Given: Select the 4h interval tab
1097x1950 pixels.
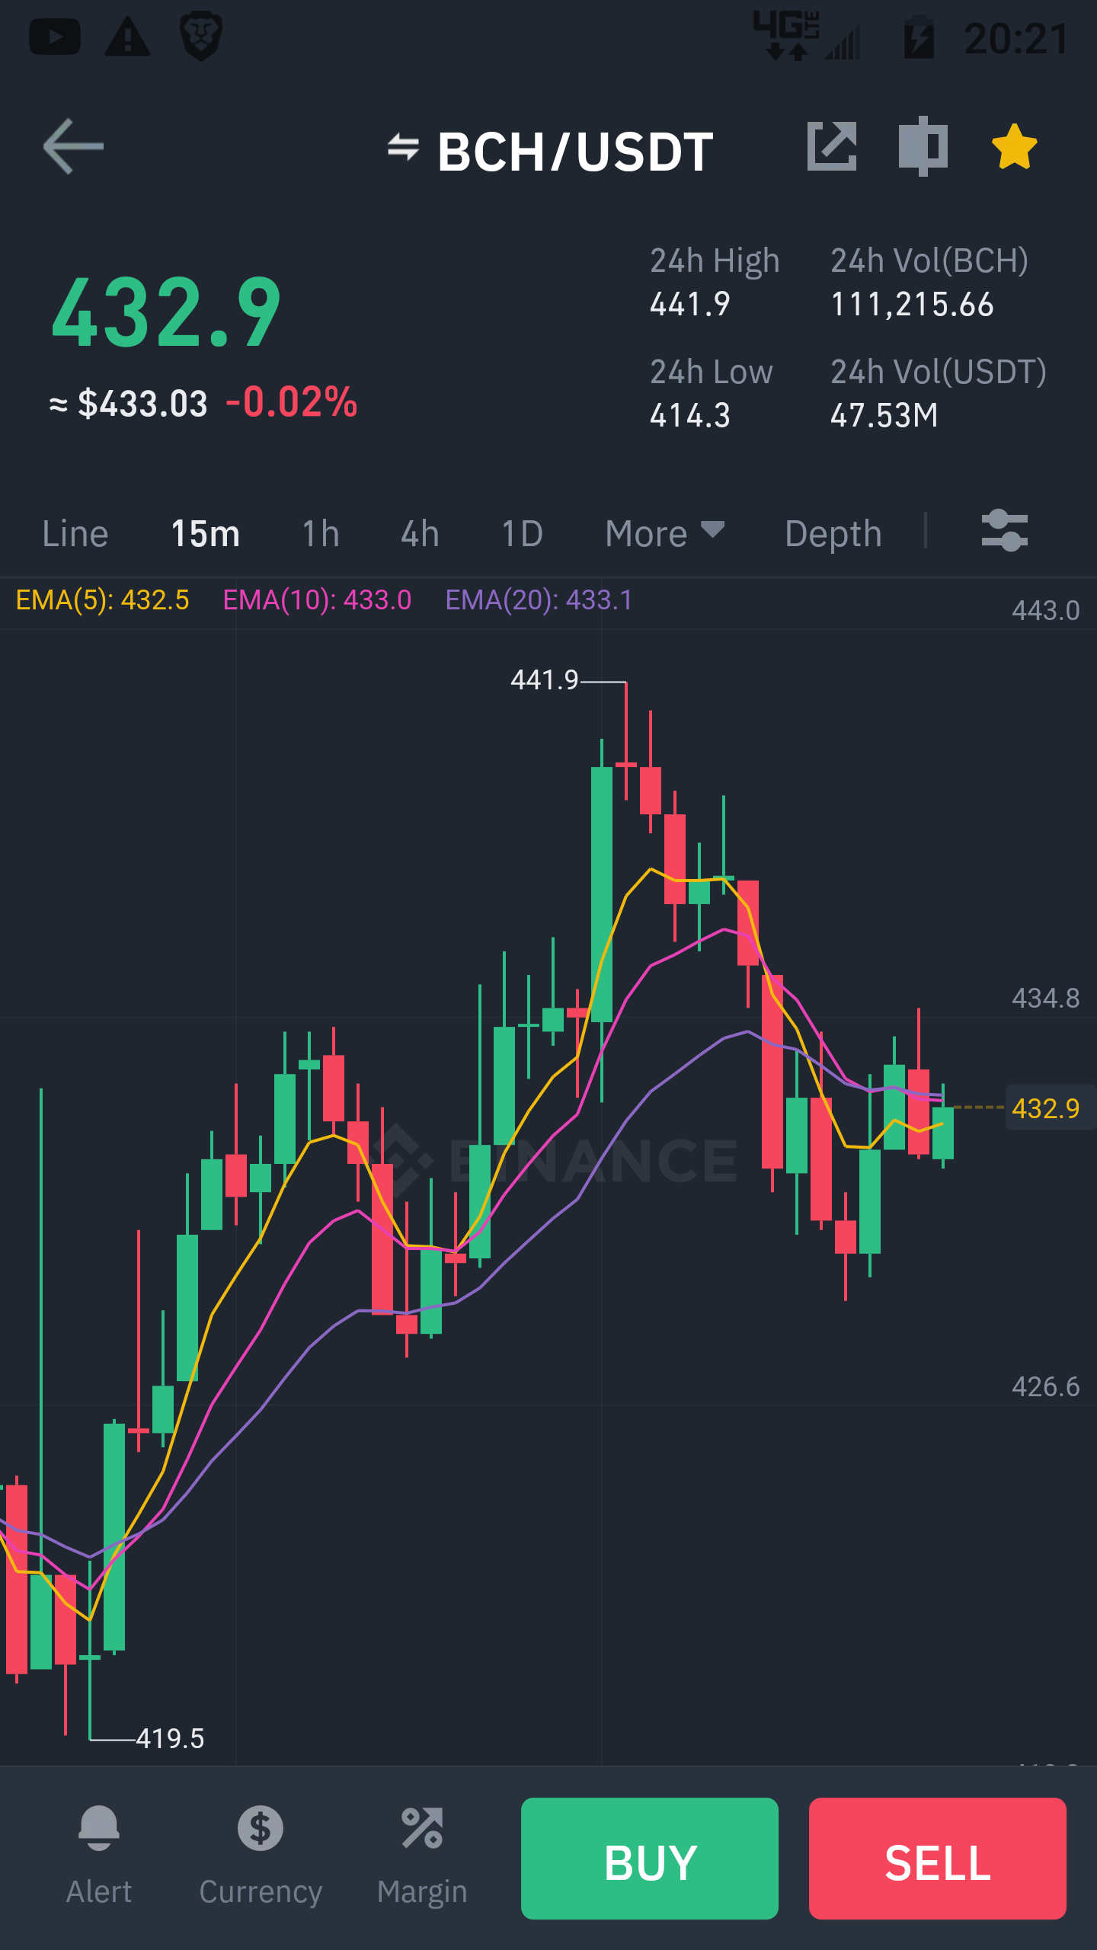Looking at the screenshot, I should click(x=420, y=533).
